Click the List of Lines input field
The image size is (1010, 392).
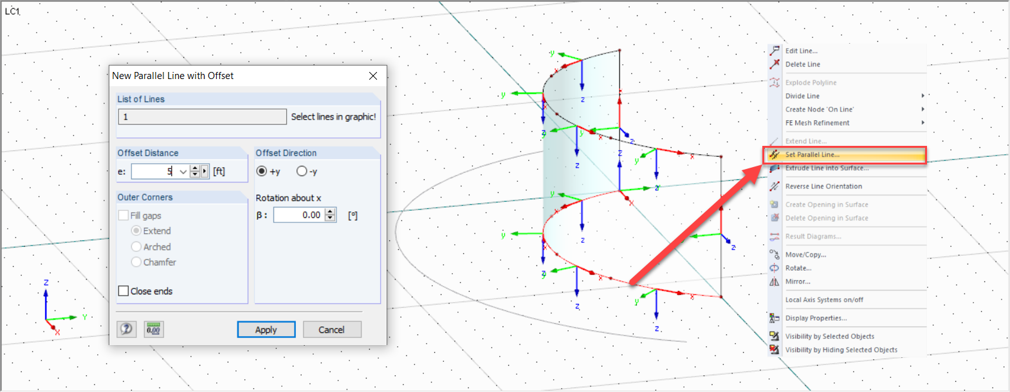[202, 116]
